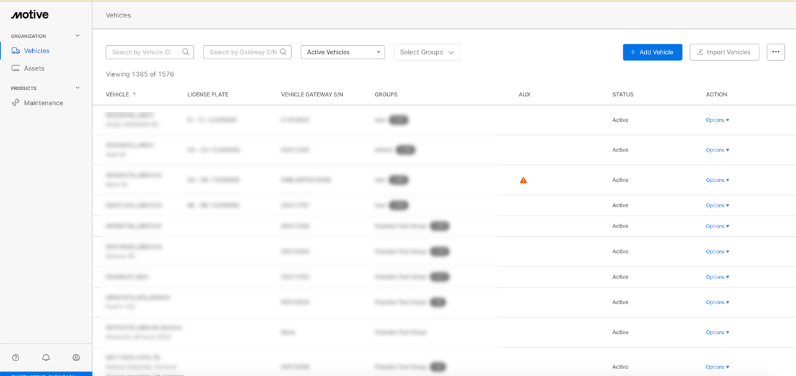Image resolution: width=796 pixels, height=376 pixels.
Task: Open Options menu for the first vehicle row
Action: tap(717, 120)
